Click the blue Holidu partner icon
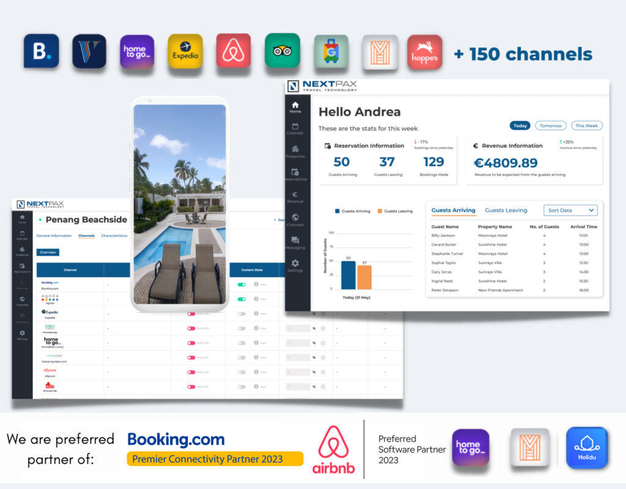626x489 pixels. (x=587, y=447)
